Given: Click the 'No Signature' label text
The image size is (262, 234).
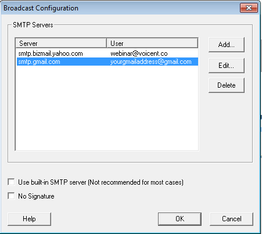Looking at the screenshot, I should [36, 196].
